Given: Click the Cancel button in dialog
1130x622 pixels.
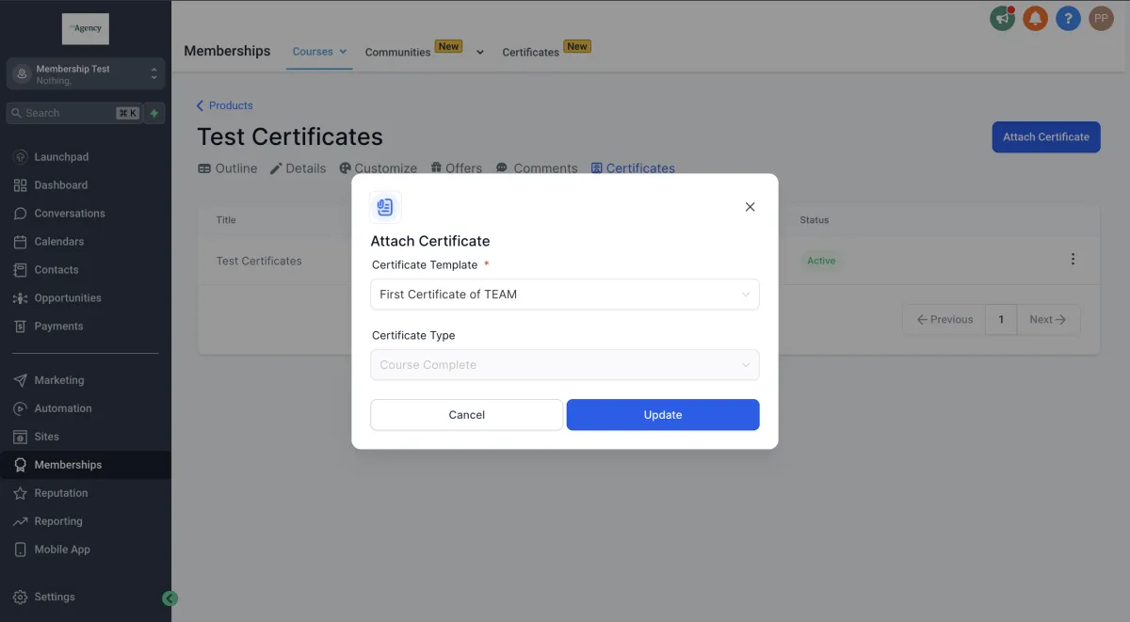Looking at the screenshot, I should click(467, 415).
